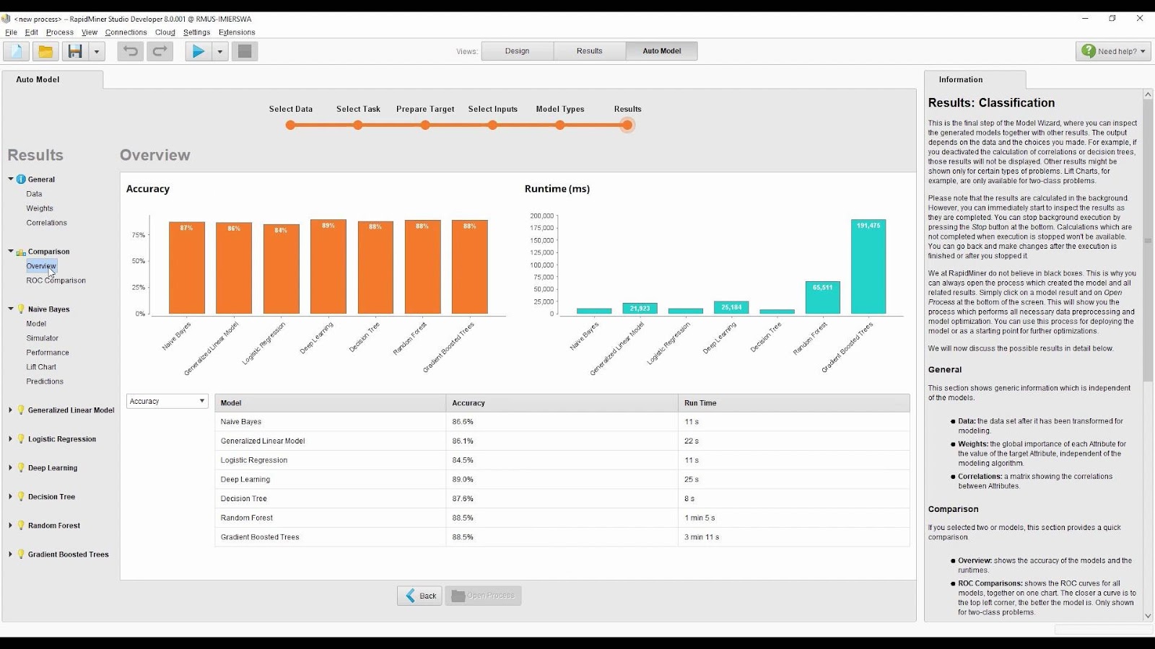Viewport: 1155px width, 649px height.
Task: Run the process with the Play icon
Action: pyautogui.click(x=198, y=50)
